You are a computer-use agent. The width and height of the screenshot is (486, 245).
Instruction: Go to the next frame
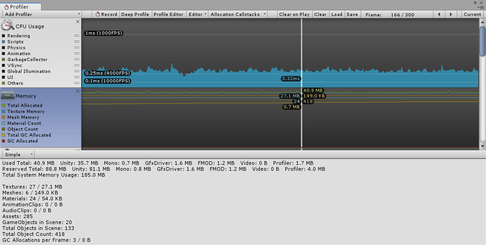(451, 14)
